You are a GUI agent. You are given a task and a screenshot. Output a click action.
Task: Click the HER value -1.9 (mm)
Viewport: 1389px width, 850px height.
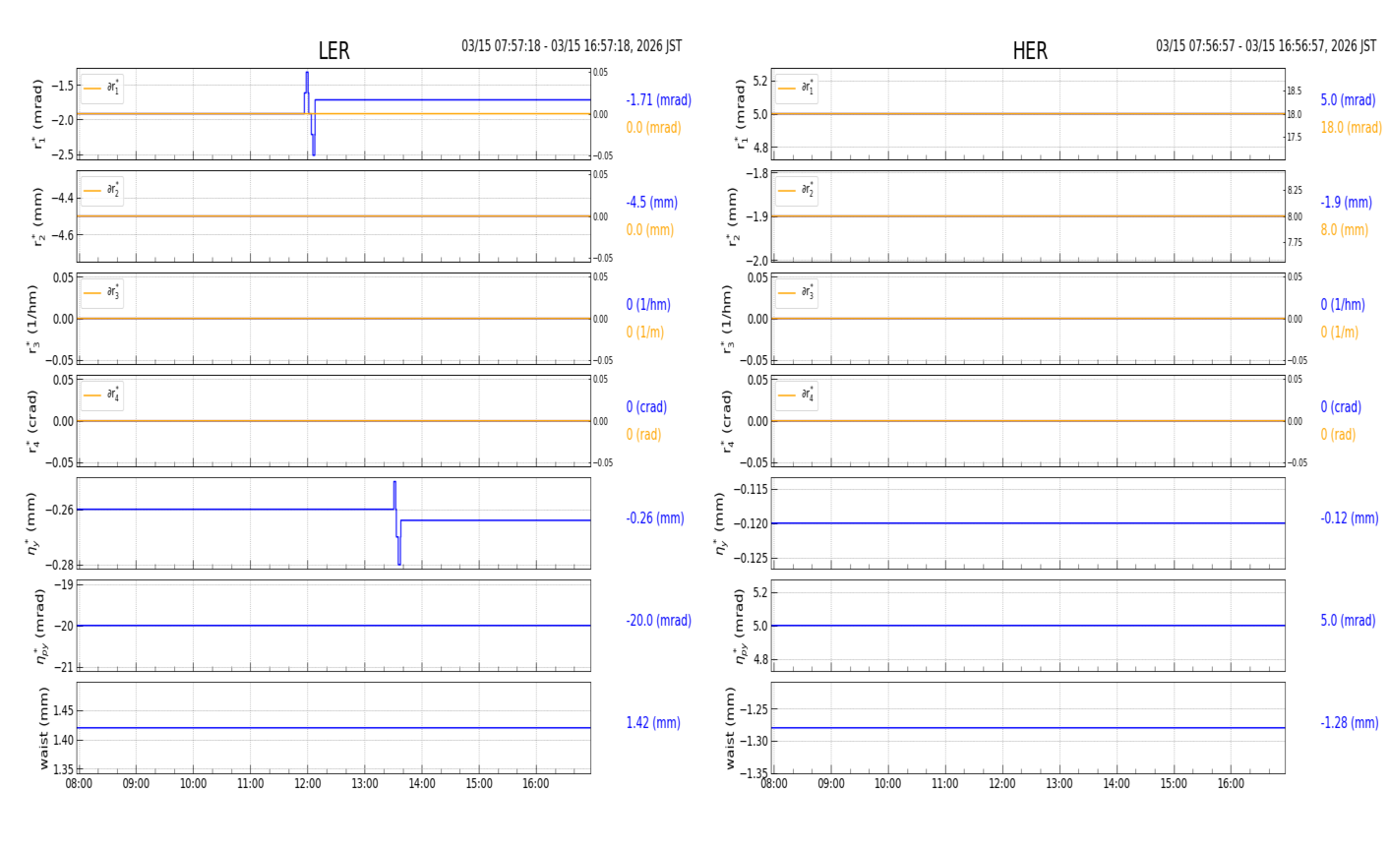(x=1346, y=203)
